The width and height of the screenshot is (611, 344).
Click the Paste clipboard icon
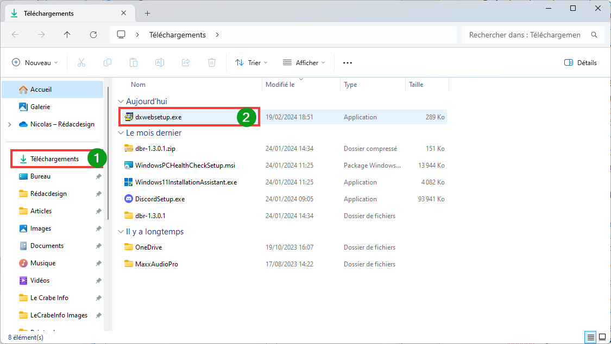(133, 62)
